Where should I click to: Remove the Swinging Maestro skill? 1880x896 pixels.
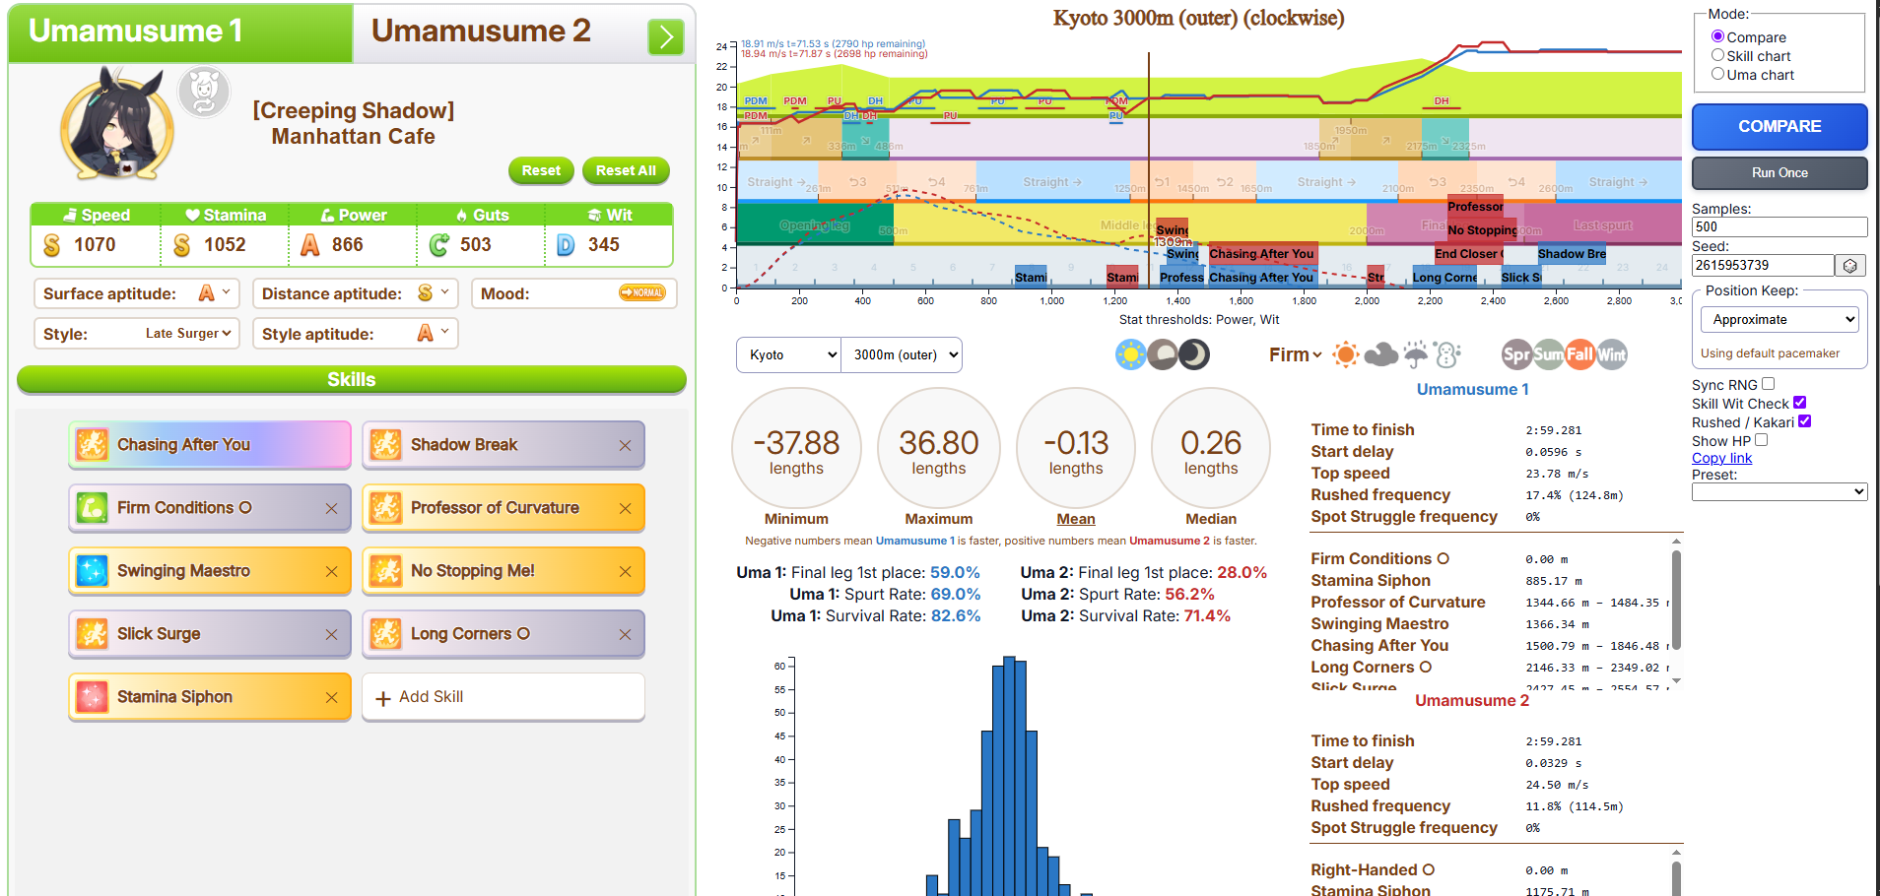[331, 572]
